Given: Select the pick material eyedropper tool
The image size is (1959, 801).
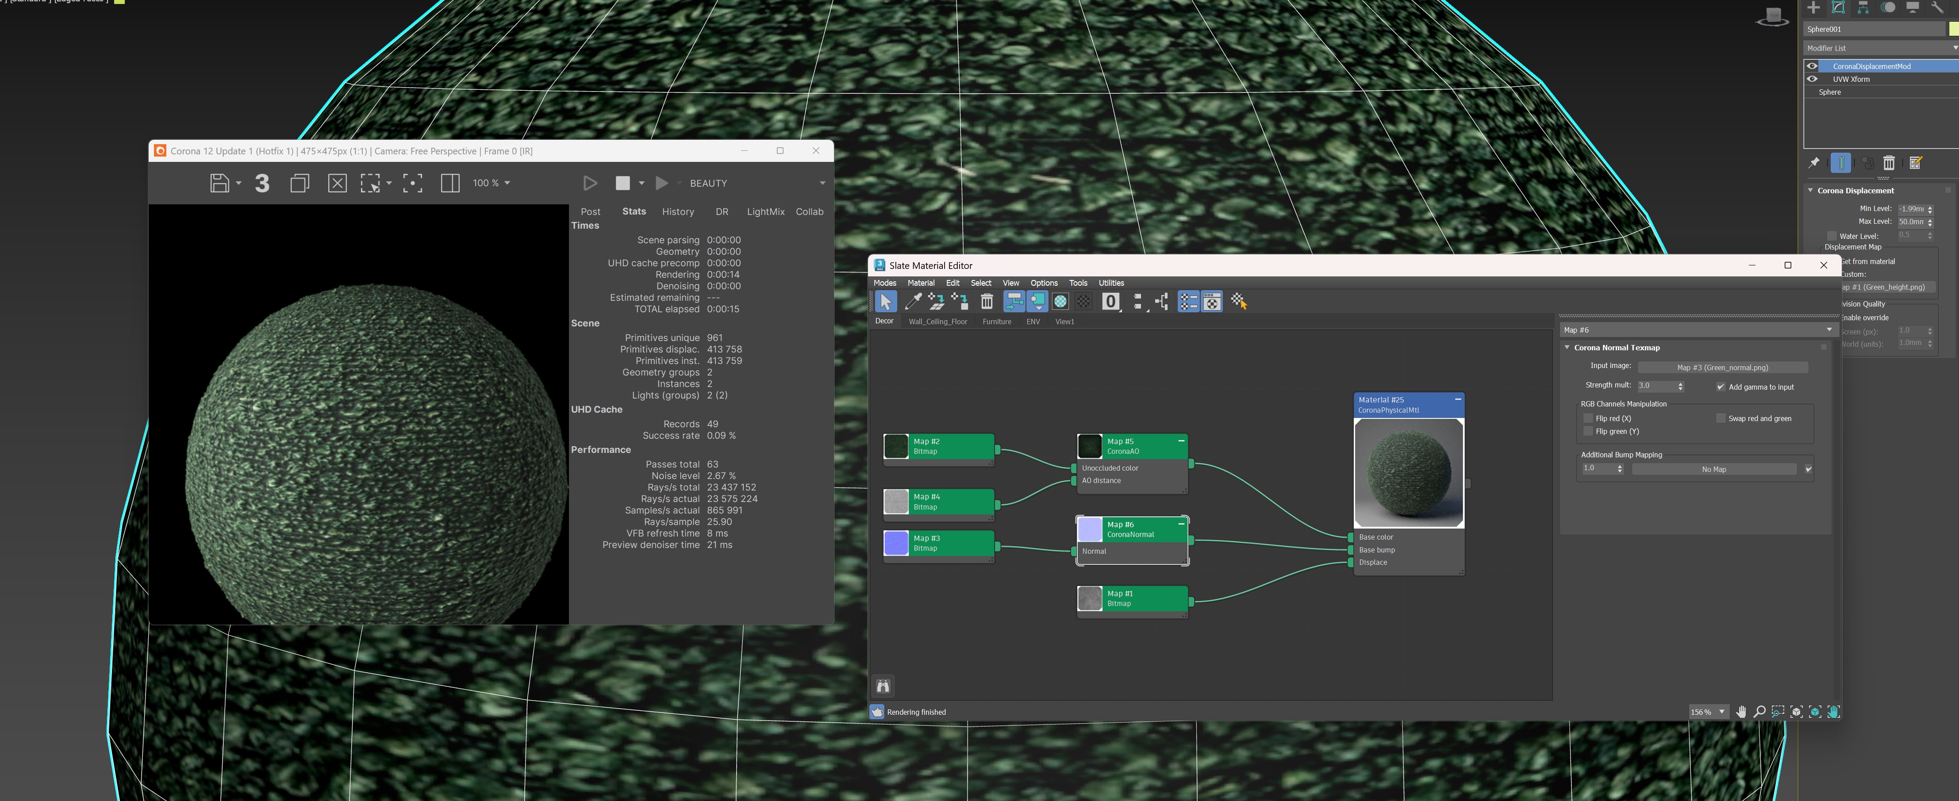Looking at the screenshot, I should point(913,302).
